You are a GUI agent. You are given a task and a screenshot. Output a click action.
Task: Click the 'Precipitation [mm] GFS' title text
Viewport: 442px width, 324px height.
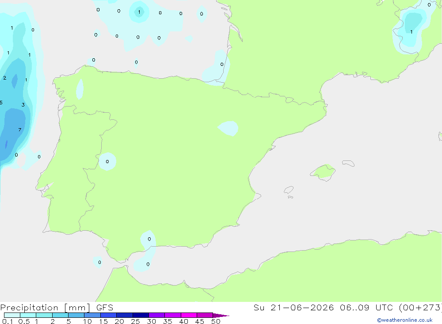(57, 308)
